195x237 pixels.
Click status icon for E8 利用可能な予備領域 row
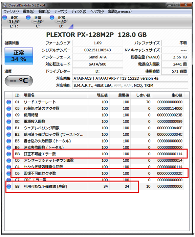point(9,186)
